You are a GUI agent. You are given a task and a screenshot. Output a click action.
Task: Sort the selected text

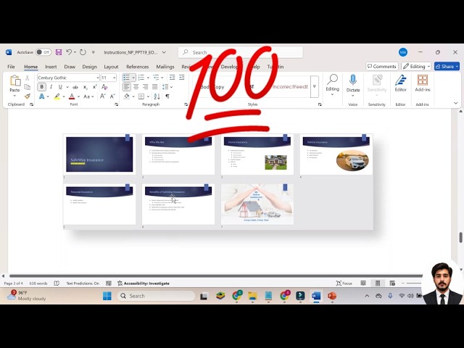[157, 96]
